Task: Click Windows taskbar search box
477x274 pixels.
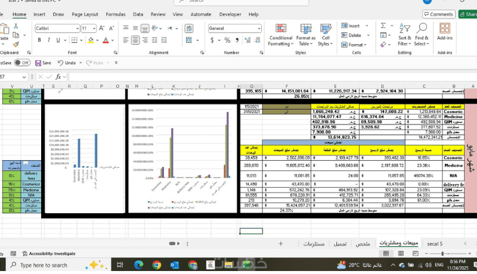Action: [58, 265]
